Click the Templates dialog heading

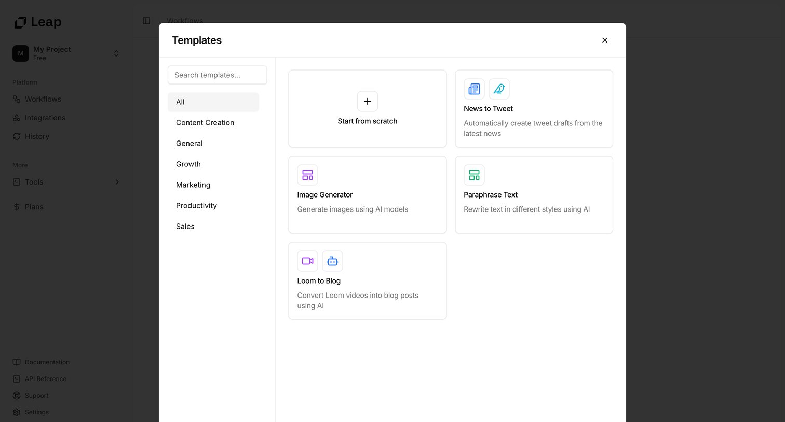coord(197,40)
